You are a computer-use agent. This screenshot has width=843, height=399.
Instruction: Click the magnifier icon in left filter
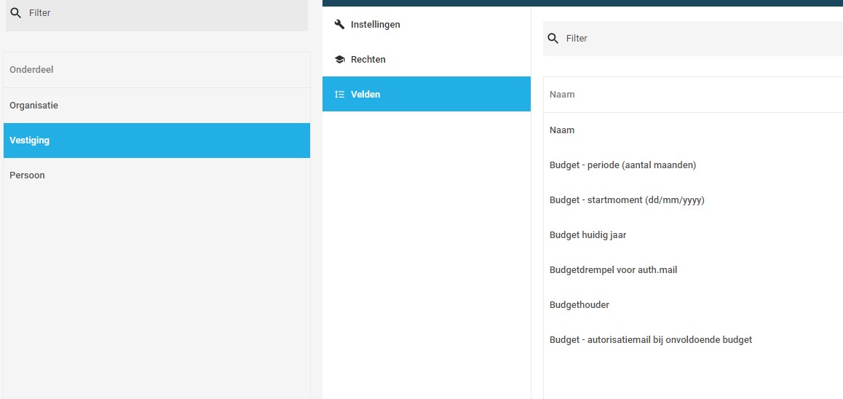coord(15,12)
